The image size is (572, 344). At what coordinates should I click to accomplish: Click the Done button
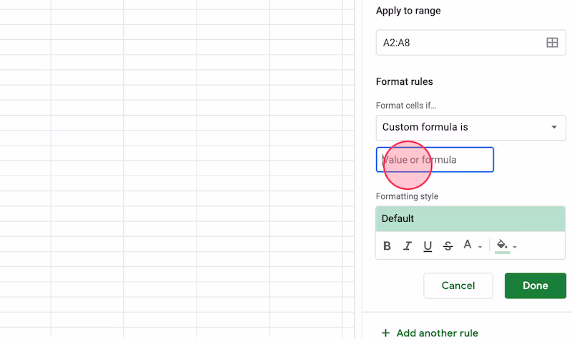535,285
